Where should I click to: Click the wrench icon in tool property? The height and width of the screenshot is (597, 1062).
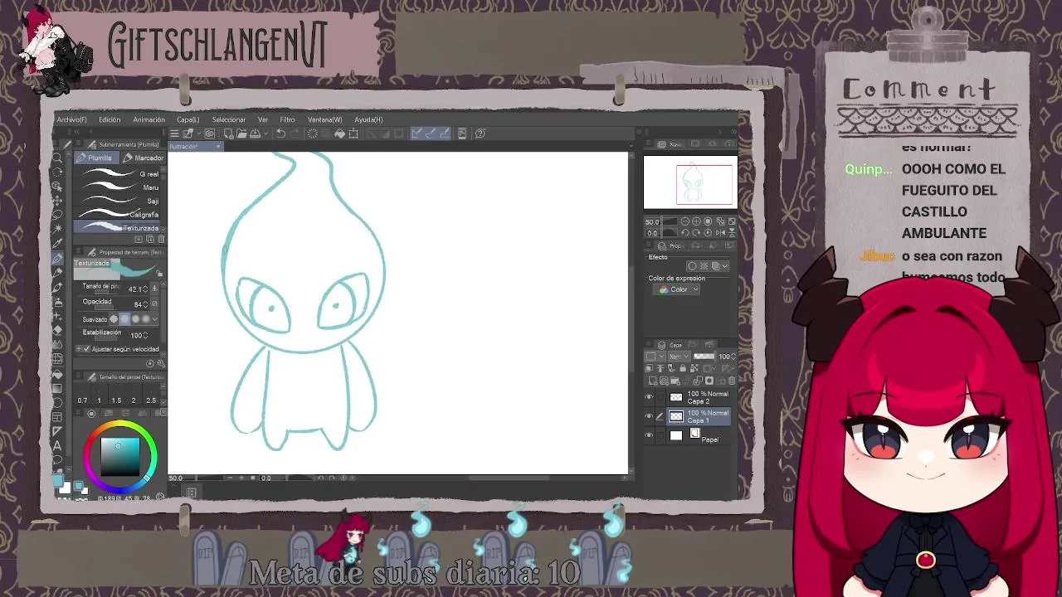click(x=161, y=363)
